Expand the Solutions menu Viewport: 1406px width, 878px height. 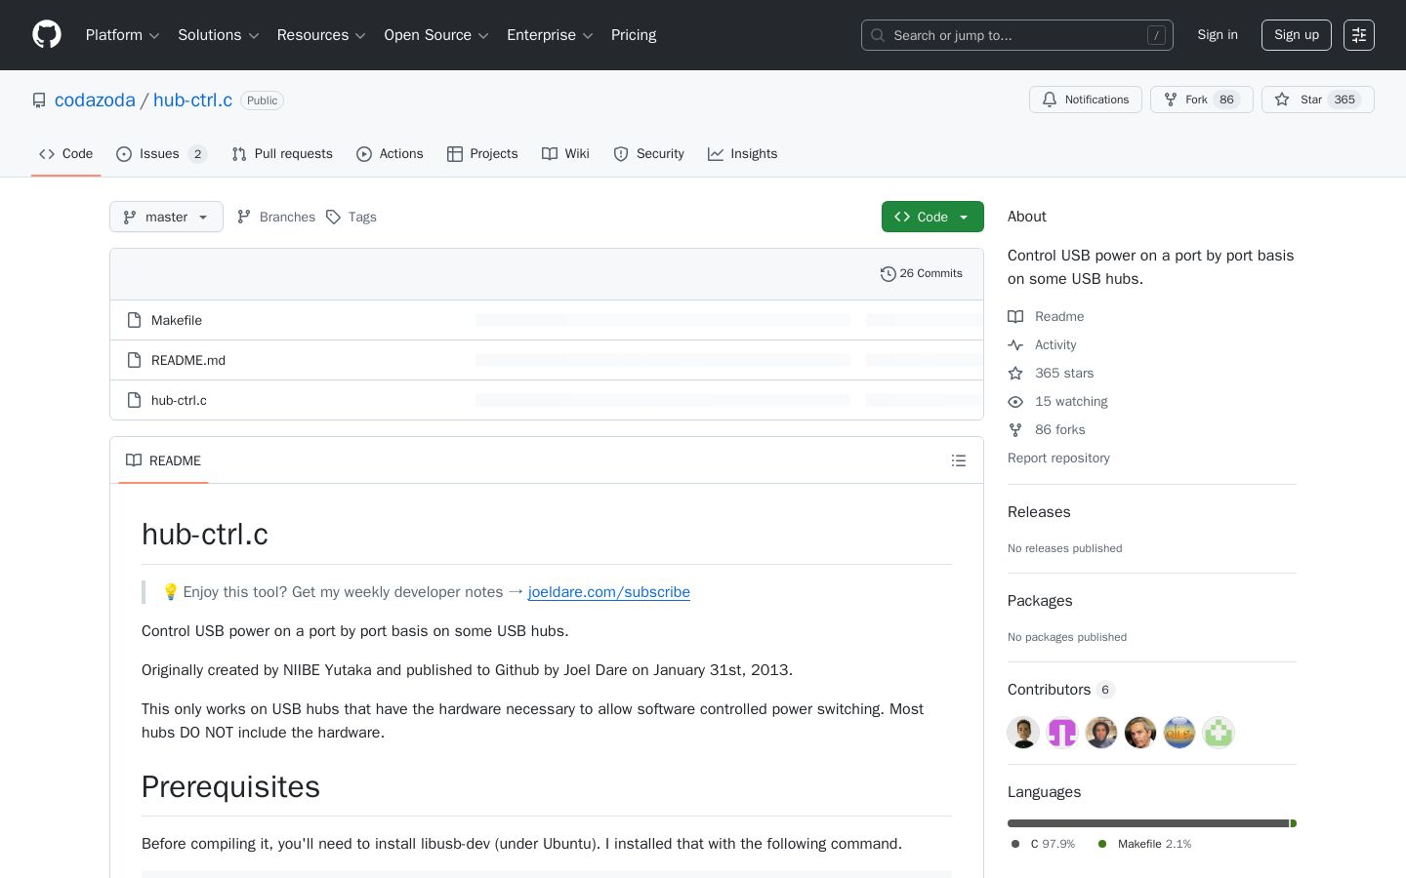tap(219, 35)
